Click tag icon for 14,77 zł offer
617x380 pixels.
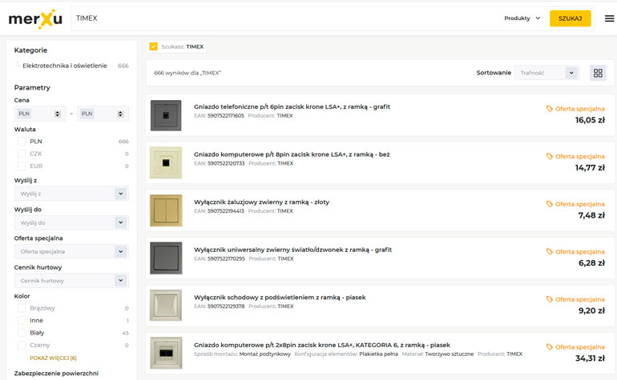(550, 157)
